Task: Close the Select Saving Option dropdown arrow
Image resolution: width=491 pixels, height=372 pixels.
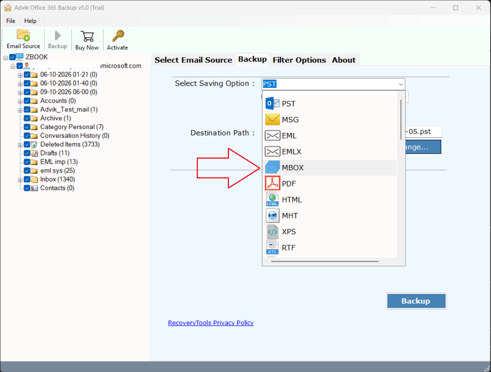Action: (x=400, y=84)
